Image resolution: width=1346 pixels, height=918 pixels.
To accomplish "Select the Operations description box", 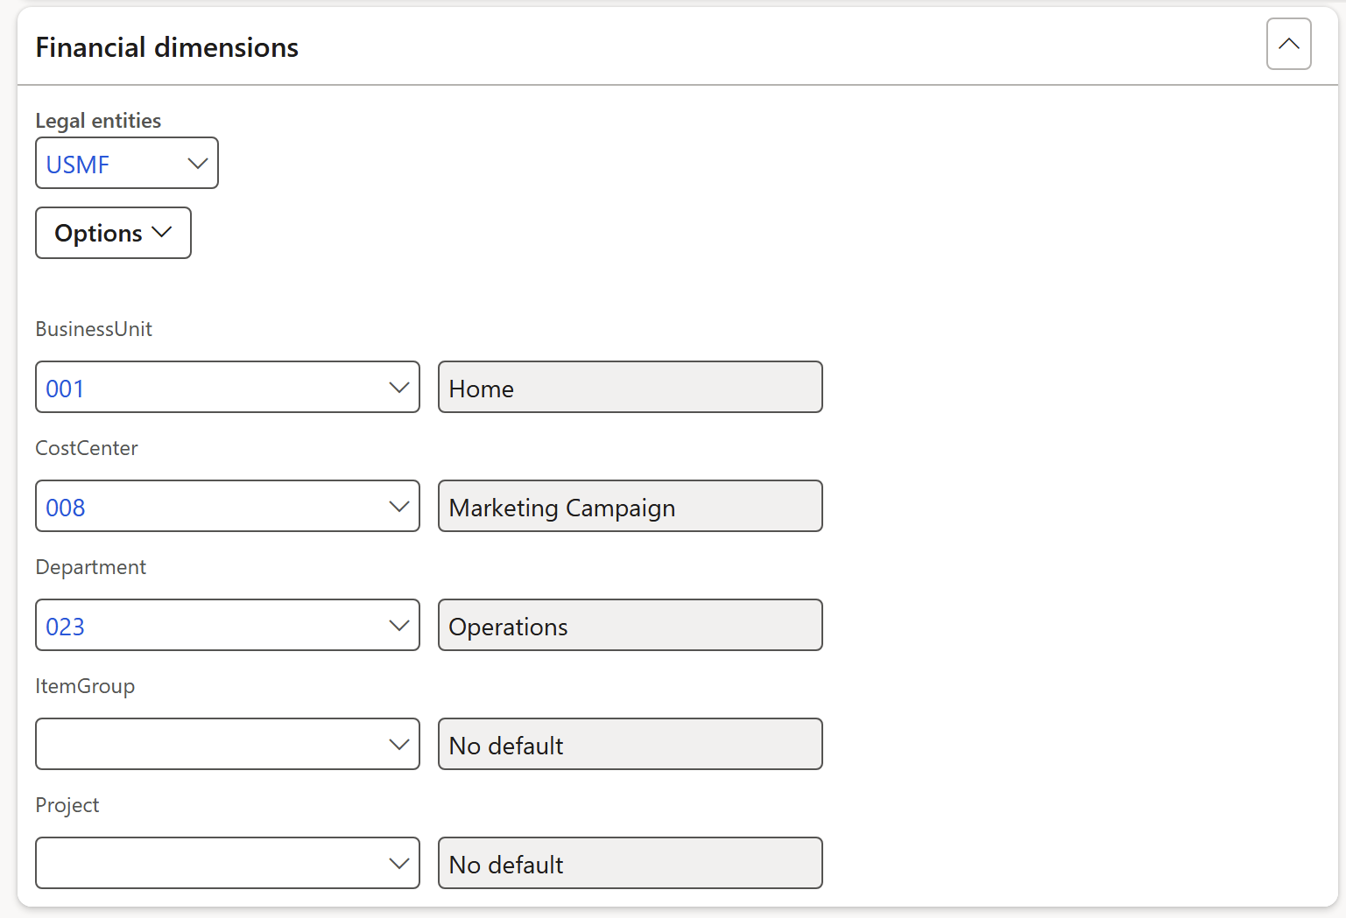I will (630, 626).
